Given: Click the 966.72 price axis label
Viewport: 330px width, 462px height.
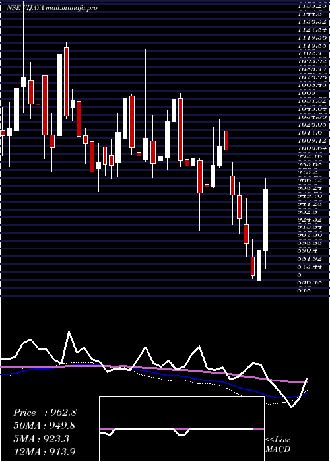Looking at the screenshot, I should coord(310,180).
